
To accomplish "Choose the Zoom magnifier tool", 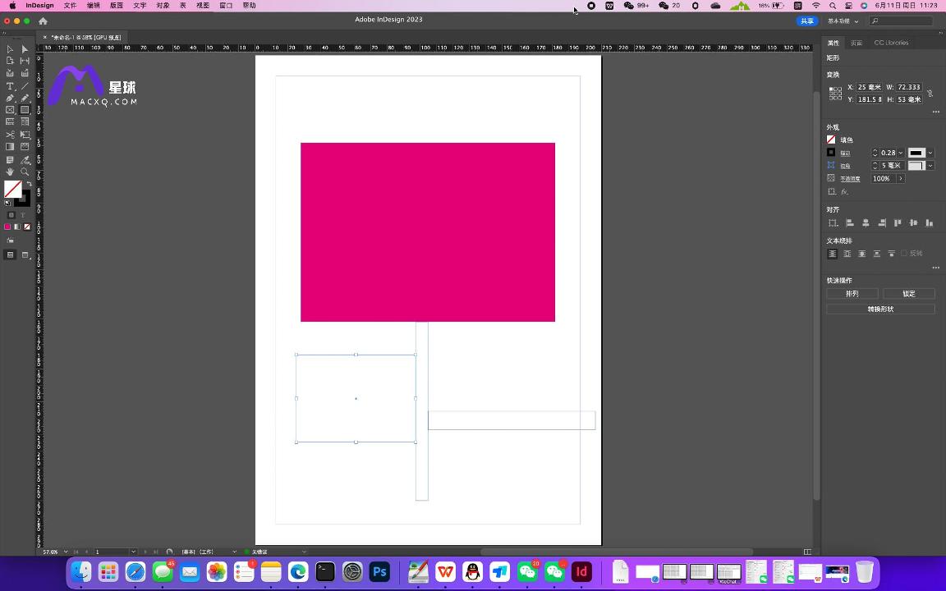I will tap(25, 172).
